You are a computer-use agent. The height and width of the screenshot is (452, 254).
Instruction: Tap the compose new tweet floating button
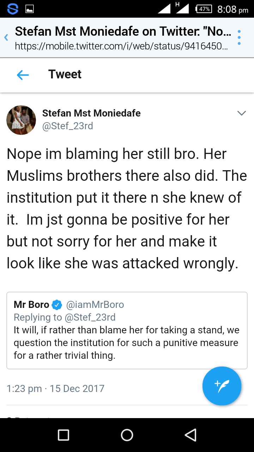pos(222,386)
